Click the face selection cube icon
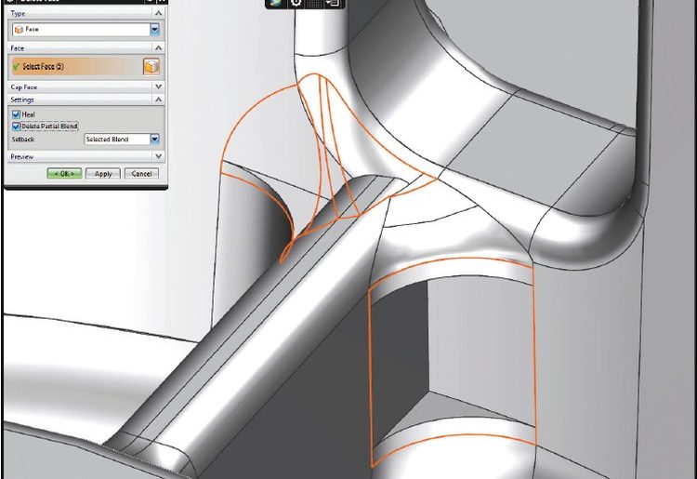697x479 pixels. (x=151, y=66)
